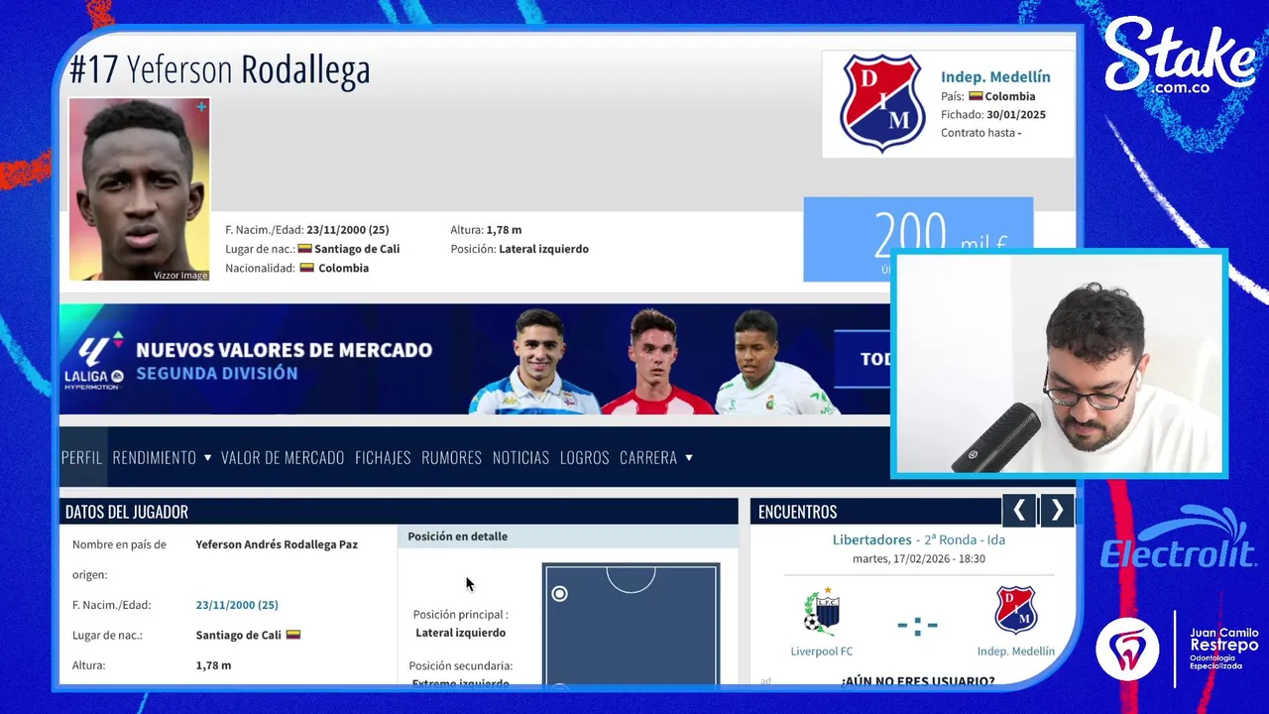Click the Liverpool FC crest
Image resolution: width=1269 pixels, height=714 pixels.
821,610
